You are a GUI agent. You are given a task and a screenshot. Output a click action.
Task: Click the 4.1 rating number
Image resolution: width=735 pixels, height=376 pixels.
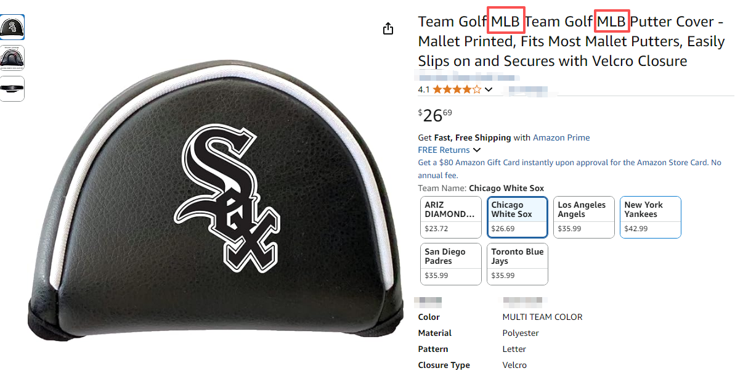(x=424, y=89)
